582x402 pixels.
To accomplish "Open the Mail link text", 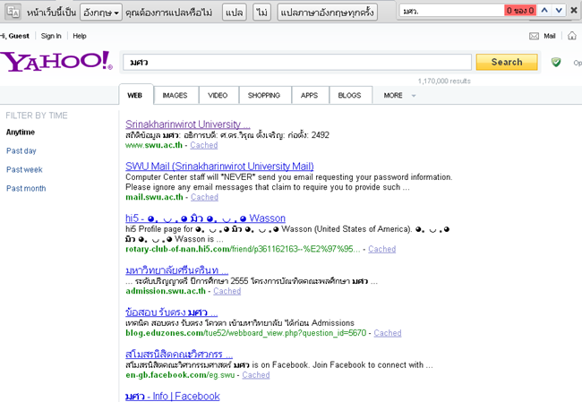I will [550, 36].
